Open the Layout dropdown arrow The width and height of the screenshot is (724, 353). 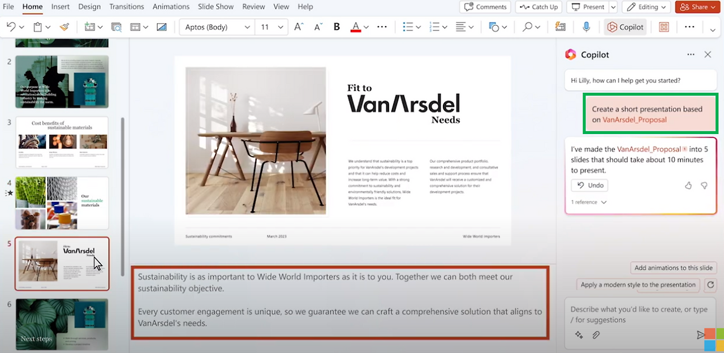(145, 27)
